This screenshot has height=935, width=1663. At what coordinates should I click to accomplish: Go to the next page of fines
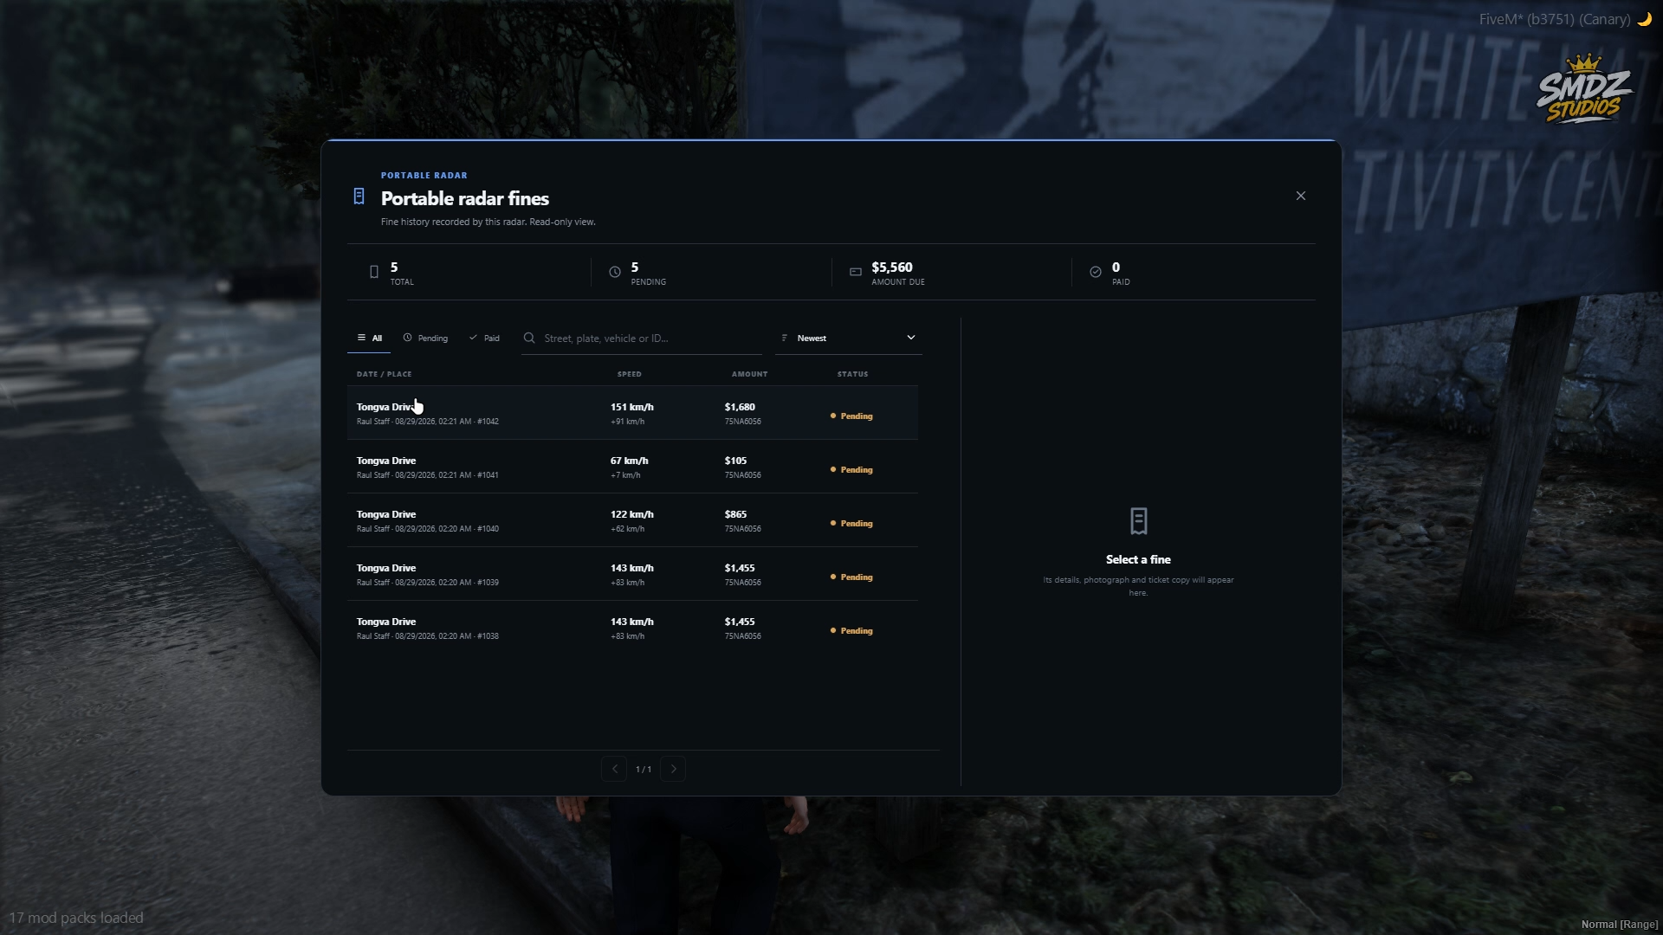[x=673, y=769]
